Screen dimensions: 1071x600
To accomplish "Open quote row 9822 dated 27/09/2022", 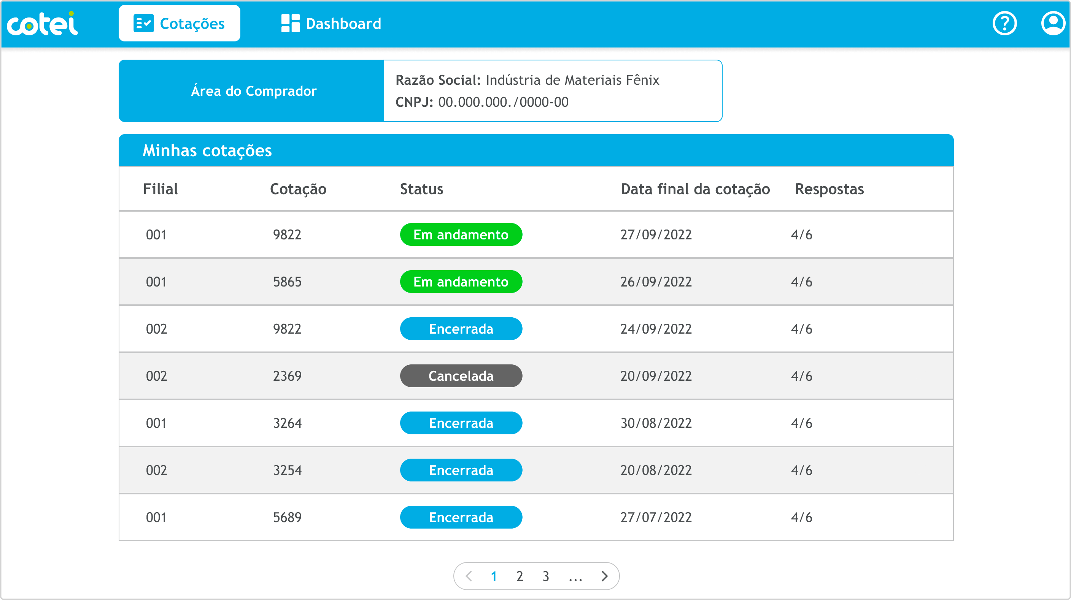I will coord(287,235).
